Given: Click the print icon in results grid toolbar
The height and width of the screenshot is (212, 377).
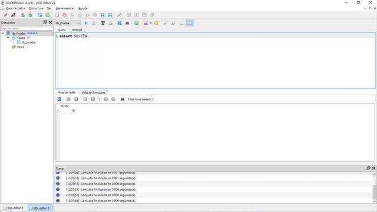Looking at the screenshot, I should [x=123, y=100].
